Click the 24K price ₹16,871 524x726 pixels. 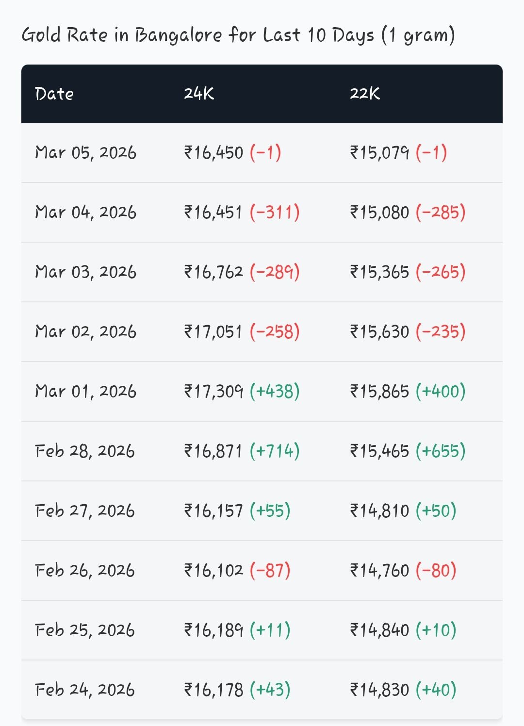pyautogui.click(x=213, y=451)
